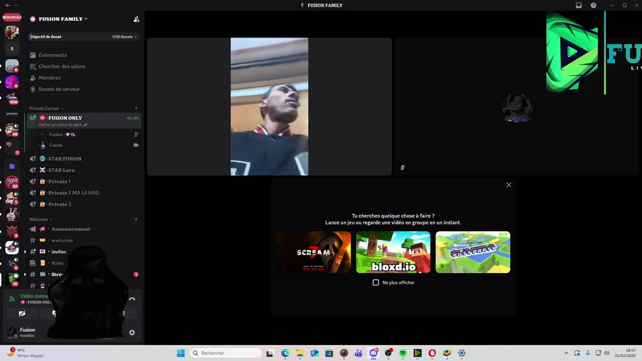Click the Rechercher taskbar search field
Screen dimensions: 642x361
click(x=226, y=353)
